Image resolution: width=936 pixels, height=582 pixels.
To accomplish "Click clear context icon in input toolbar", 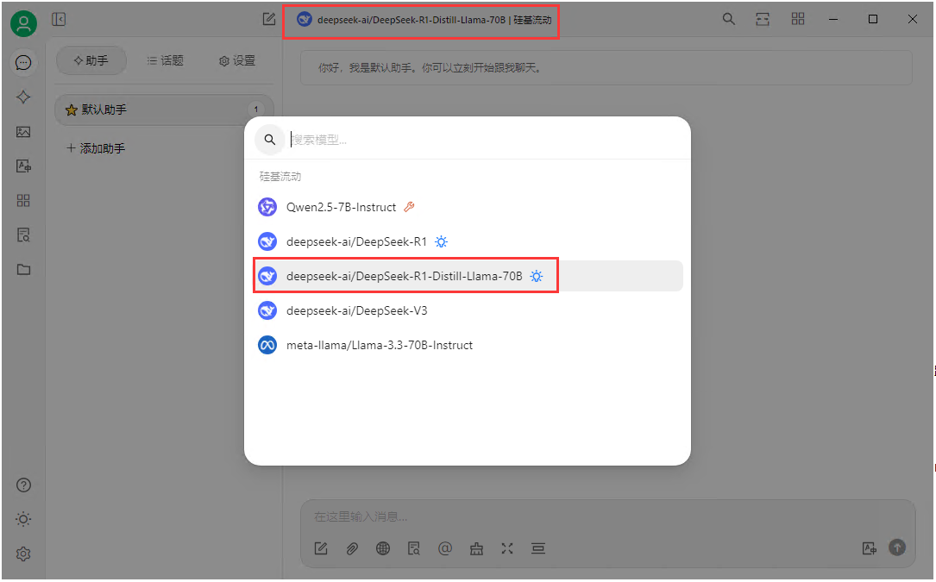I will 537,548.
